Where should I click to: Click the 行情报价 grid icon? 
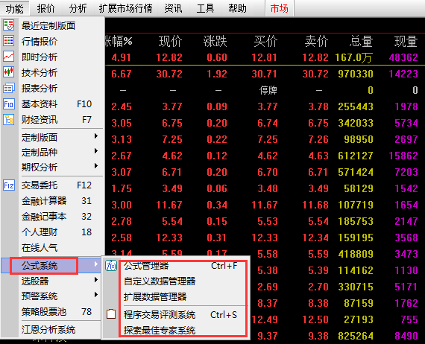click(9, 41)
